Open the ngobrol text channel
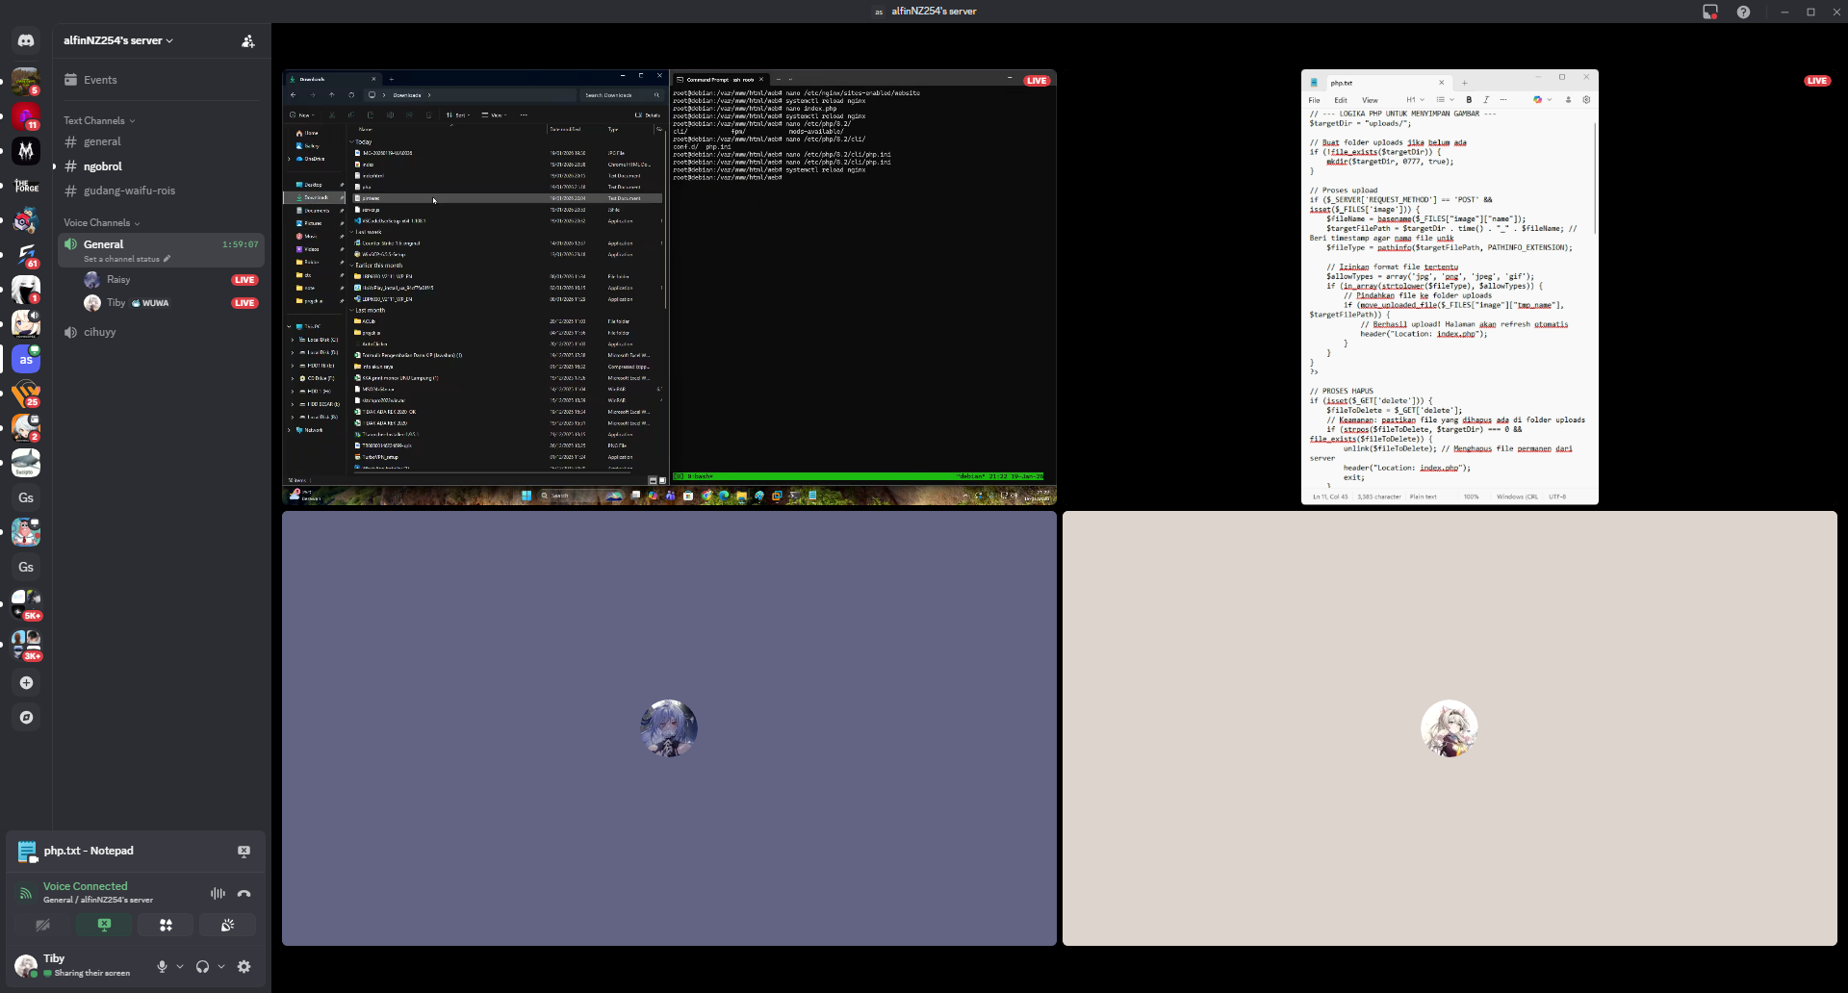 click(x=102, y=166)
